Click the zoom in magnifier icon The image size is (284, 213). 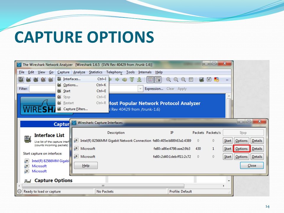point(169,80)
